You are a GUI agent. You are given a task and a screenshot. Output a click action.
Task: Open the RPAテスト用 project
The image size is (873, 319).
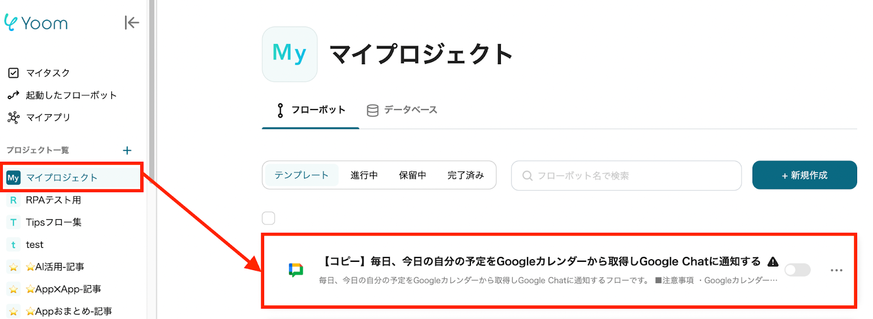[x=53, y=200]
